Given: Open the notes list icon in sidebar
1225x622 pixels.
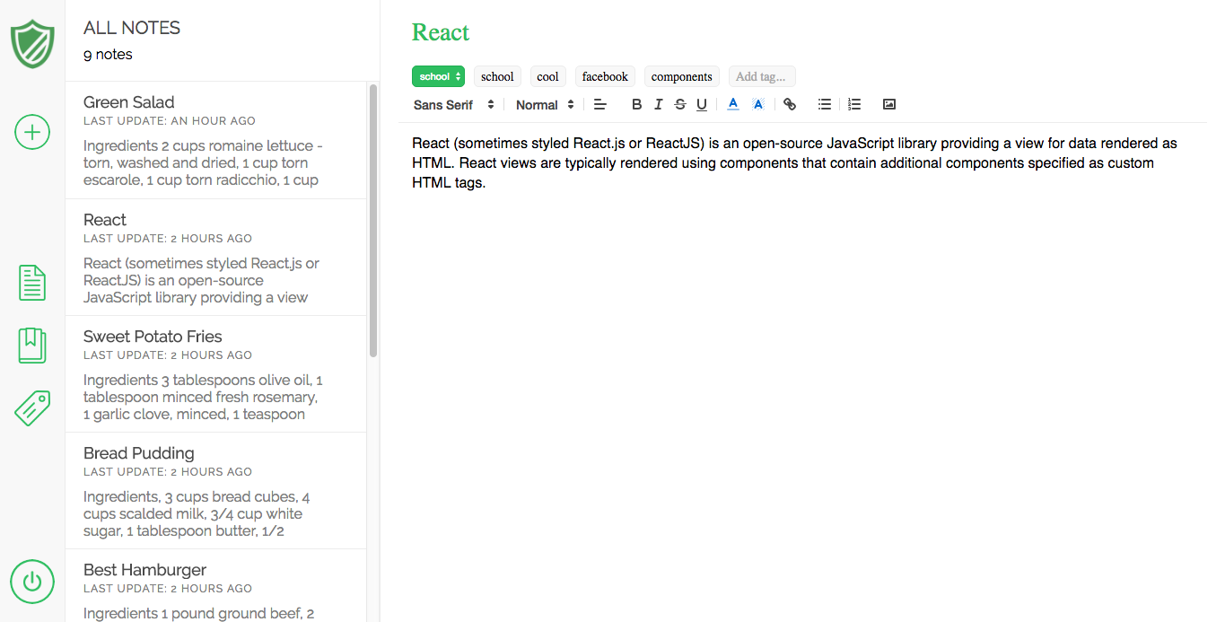Looking at the screenshot, I should pos(32,282).
